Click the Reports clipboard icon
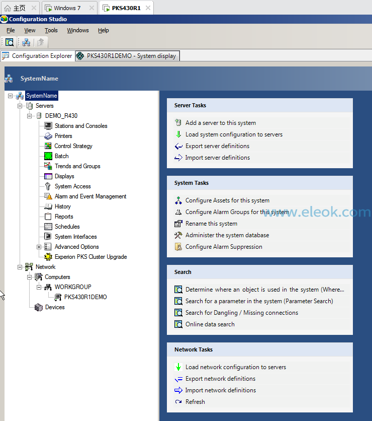This screenshot has height=421, width=372. 48,217
